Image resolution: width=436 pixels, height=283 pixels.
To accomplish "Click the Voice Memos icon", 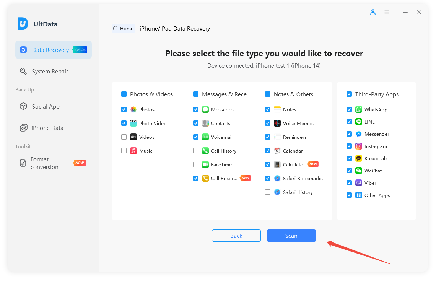I will pyautogui.click(x=277, y=123).
